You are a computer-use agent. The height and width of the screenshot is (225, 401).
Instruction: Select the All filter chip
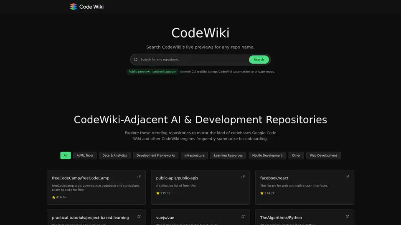(x=66, y=155)
